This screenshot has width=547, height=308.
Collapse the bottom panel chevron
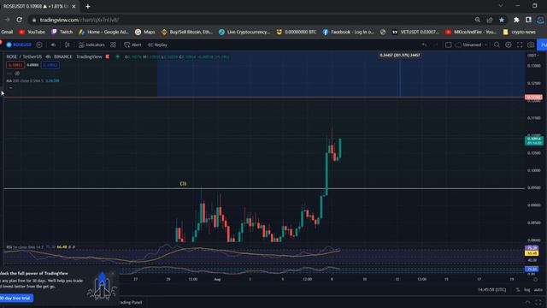527,302
